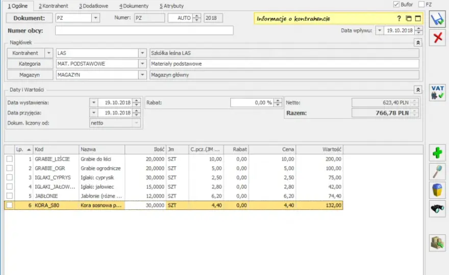
Task: Check the row for KORA_S80
Action: click(10, 205)
